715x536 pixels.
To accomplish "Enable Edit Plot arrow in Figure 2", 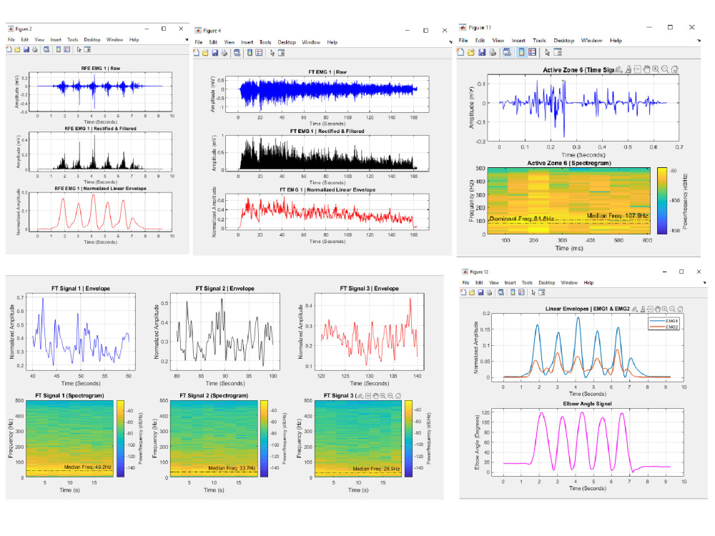I will point(79,50).
